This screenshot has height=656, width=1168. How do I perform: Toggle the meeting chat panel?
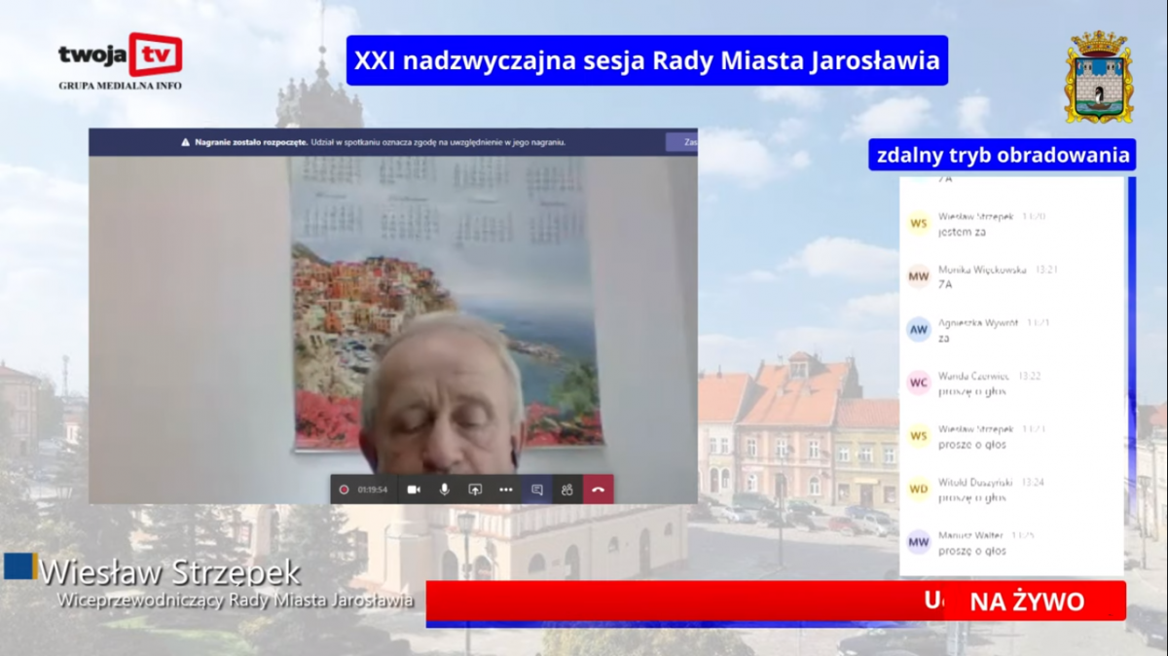536,490
